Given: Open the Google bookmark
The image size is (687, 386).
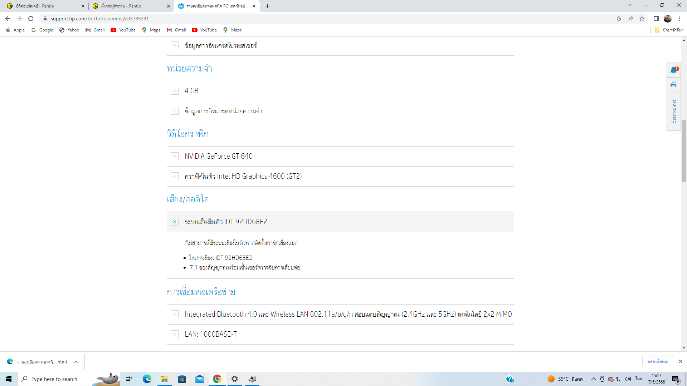Looking at the screenshot, I should coord(42,30).
